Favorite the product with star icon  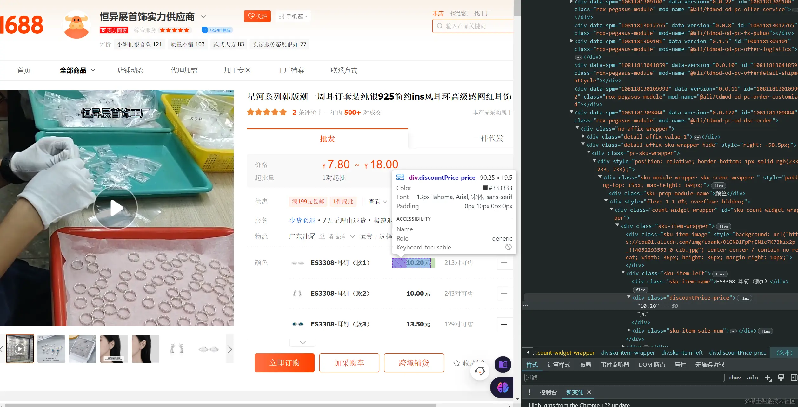(457, 363)
